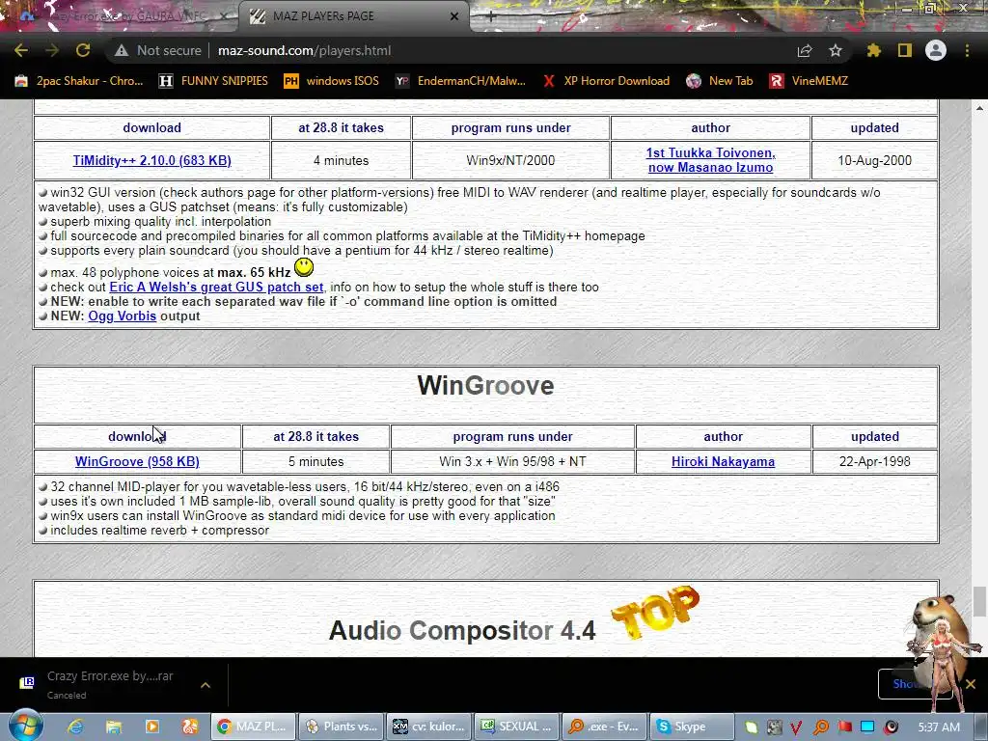Click the scrollbar up arrow
The image size is (988, 741).
(x=979, y=108)
